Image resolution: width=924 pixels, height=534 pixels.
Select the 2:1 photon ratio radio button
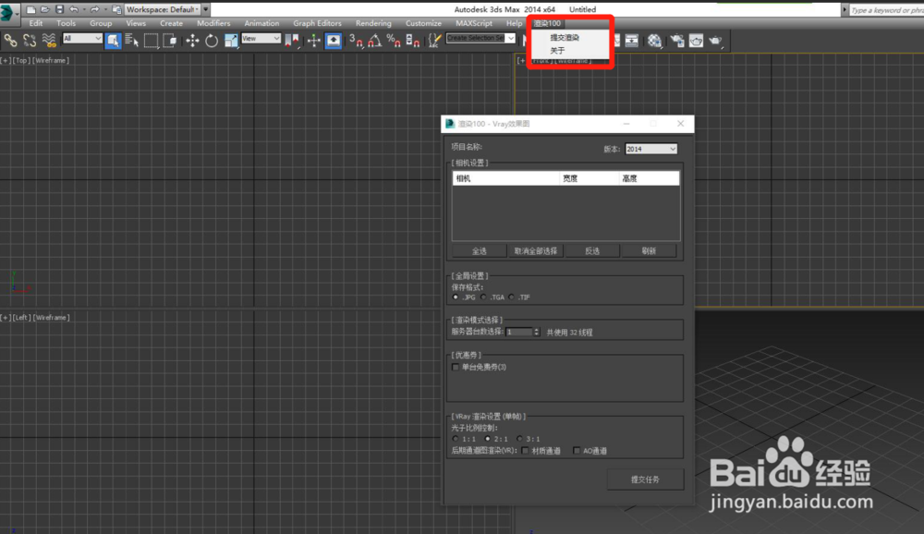487,439
